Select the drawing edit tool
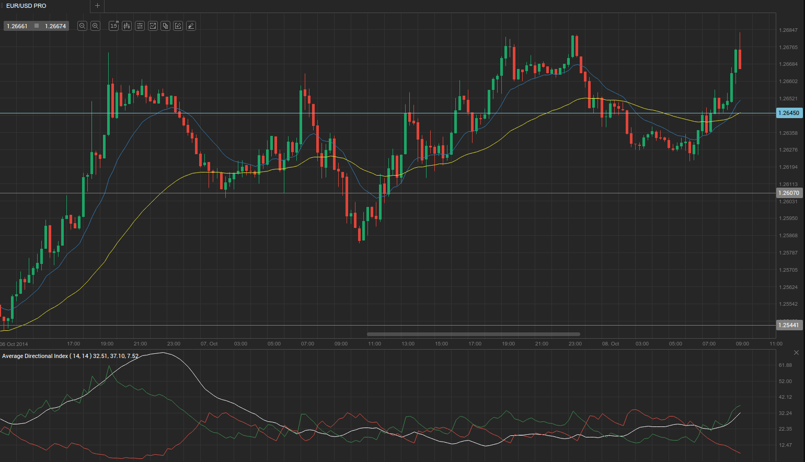Screen dimensions: 805x462 point(178,26)
